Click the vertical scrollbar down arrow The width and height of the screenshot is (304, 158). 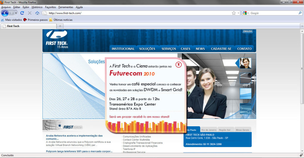click(x=302, y=151)
